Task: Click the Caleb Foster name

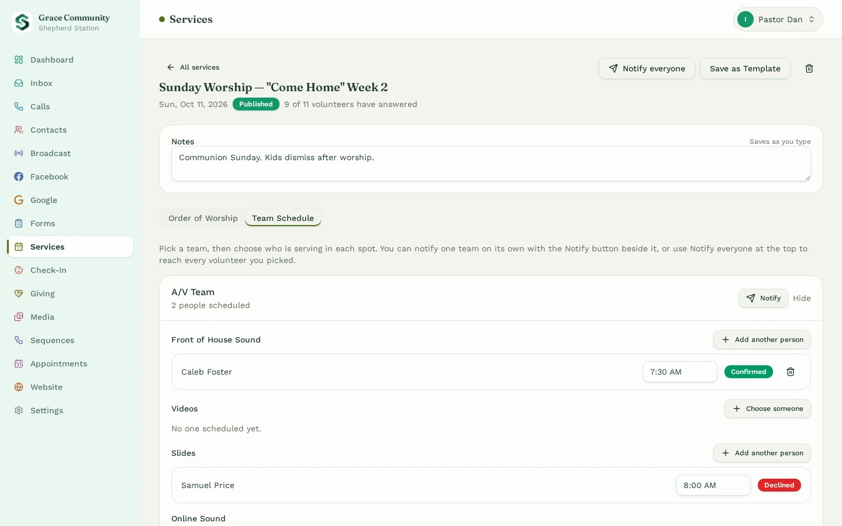Action: click(x=206, y=372)
